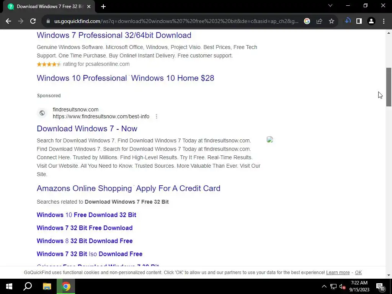392x294 pixels.
Task: Open the taskbar clock and date
Action: 359,286
